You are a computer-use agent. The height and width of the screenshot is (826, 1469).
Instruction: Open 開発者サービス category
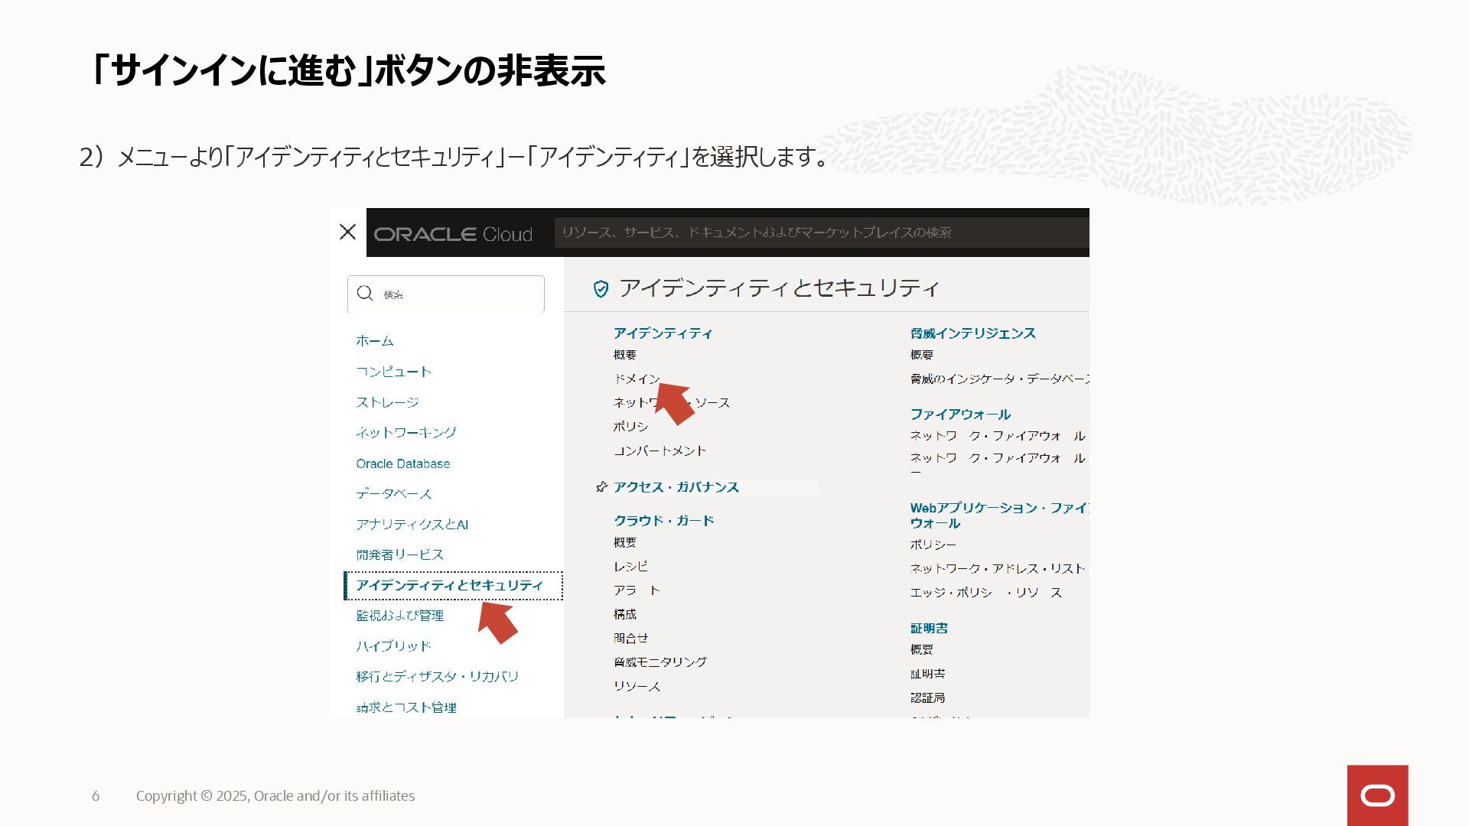400,554
